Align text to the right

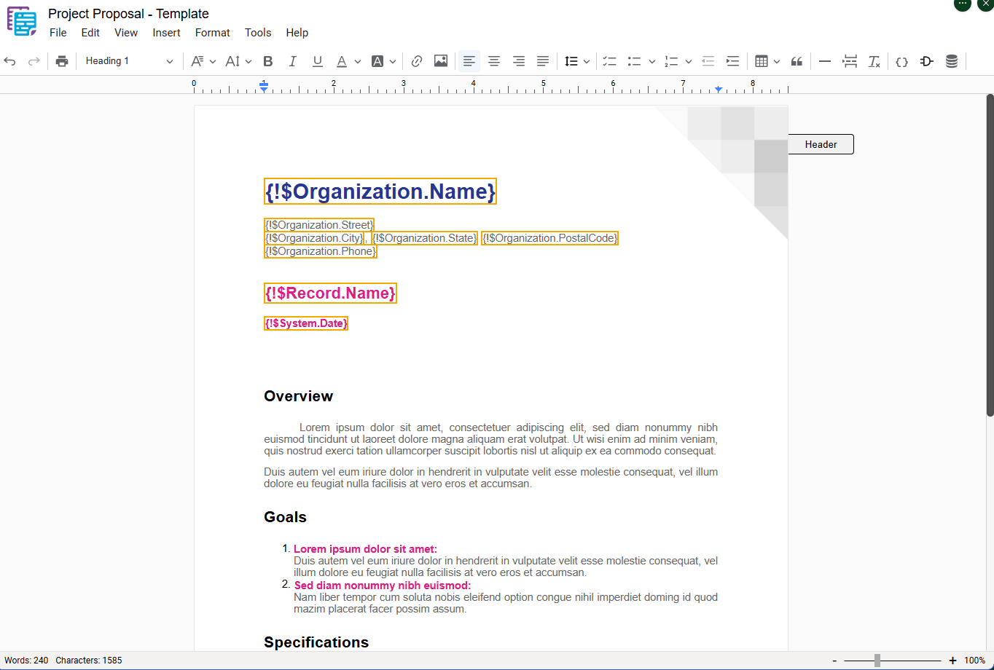coord(519,61)
